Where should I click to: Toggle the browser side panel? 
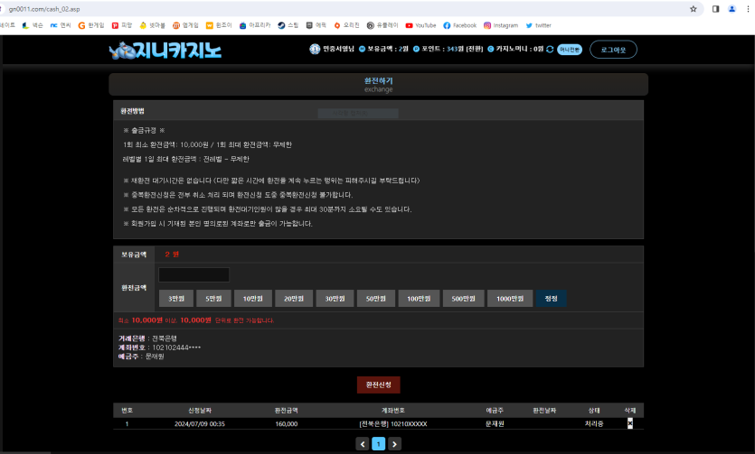(714, 8)
